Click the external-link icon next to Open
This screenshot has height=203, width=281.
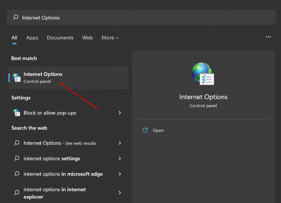tap(145, 130)
